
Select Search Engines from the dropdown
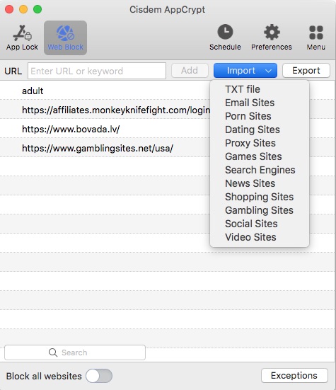(260, 170)
